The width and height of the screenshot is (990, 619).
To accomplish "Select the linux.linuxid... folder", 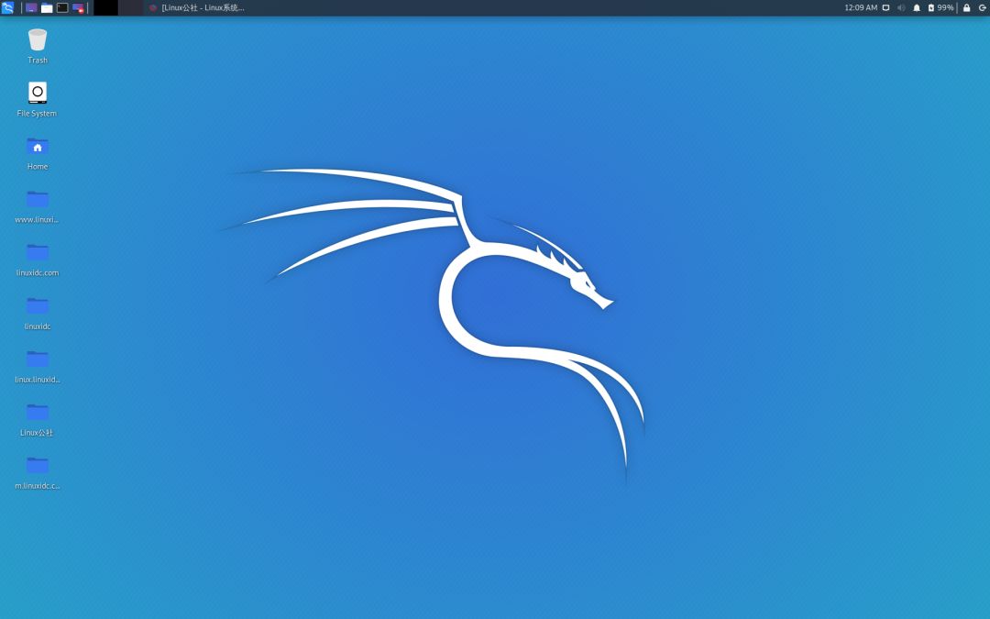I will click(x=38, y=366).
